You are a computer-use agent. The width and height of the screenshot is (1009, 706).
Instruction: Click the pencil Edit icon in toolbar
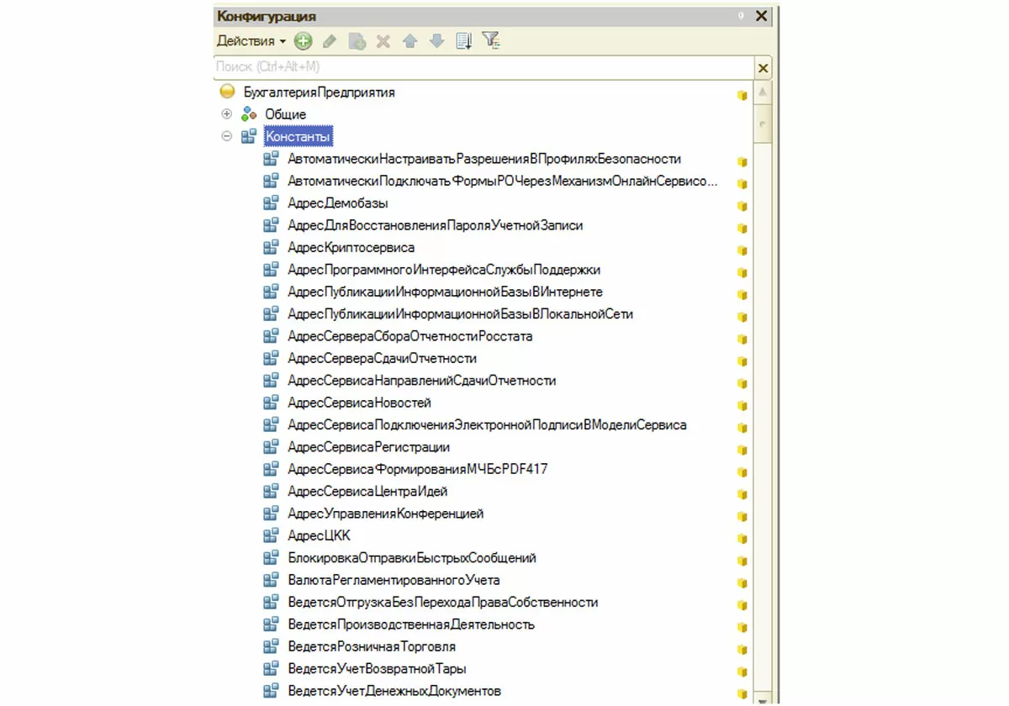pos(330,40)
